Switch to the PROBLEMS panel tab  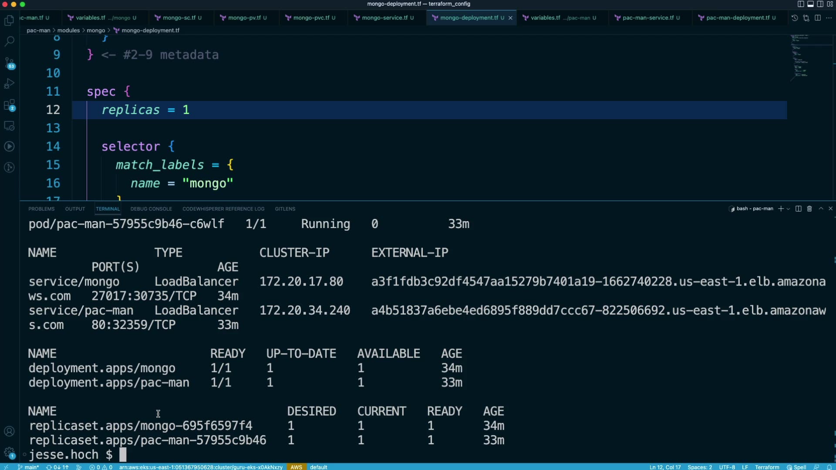click(41, 209)
